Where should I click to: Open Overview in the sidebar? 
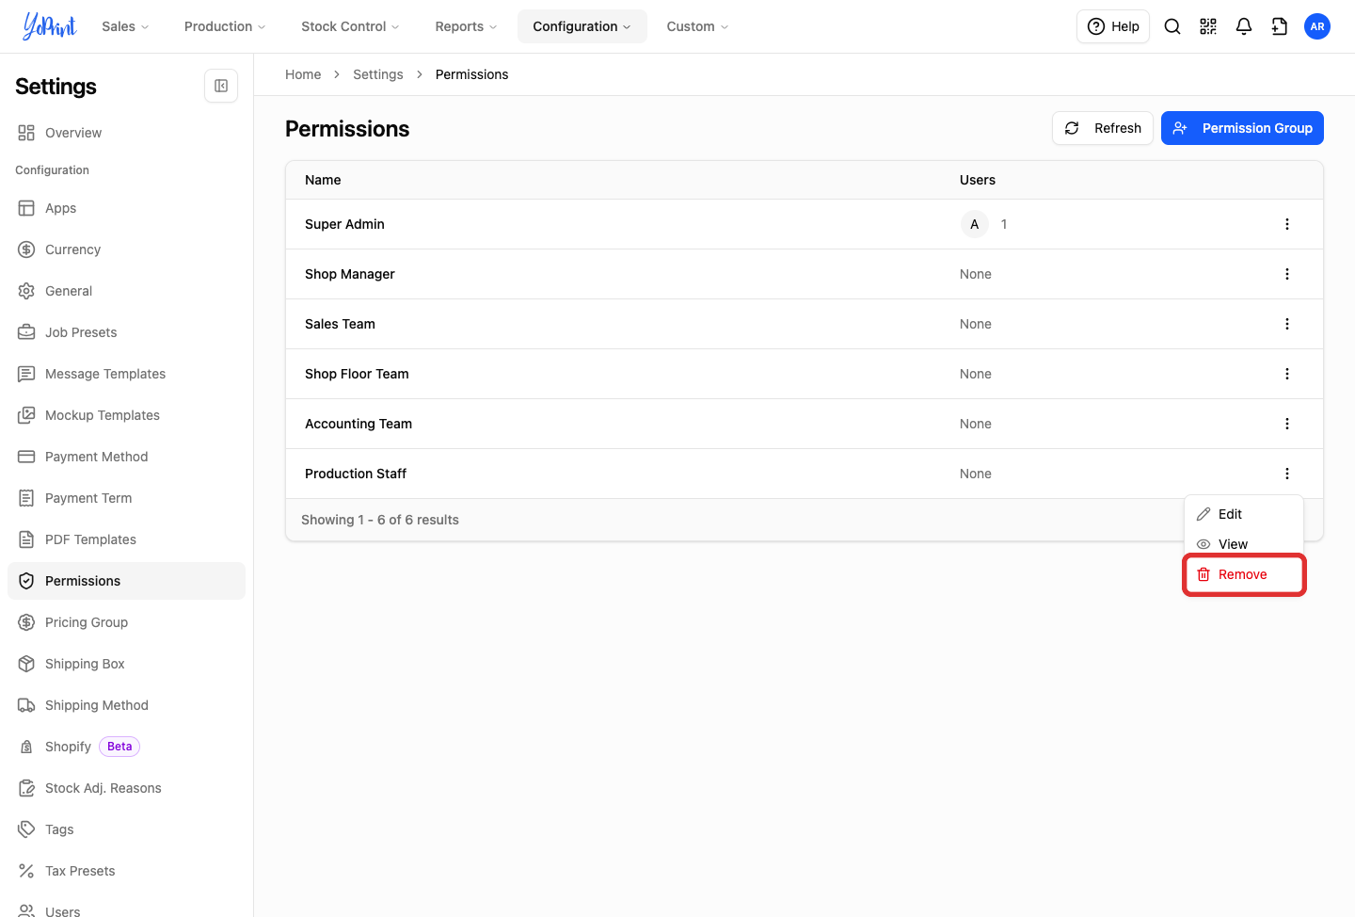click(x=126, y=133)
